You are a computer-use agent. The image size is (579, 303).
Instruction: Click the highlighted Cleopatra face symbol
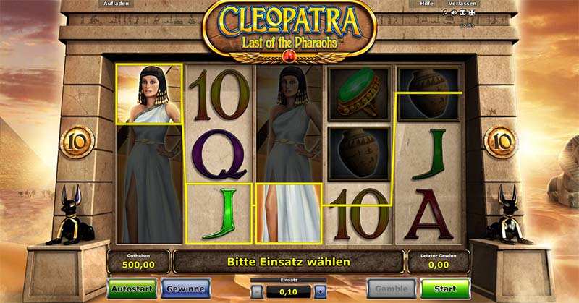pyautogui.click(x=149, y=94)
